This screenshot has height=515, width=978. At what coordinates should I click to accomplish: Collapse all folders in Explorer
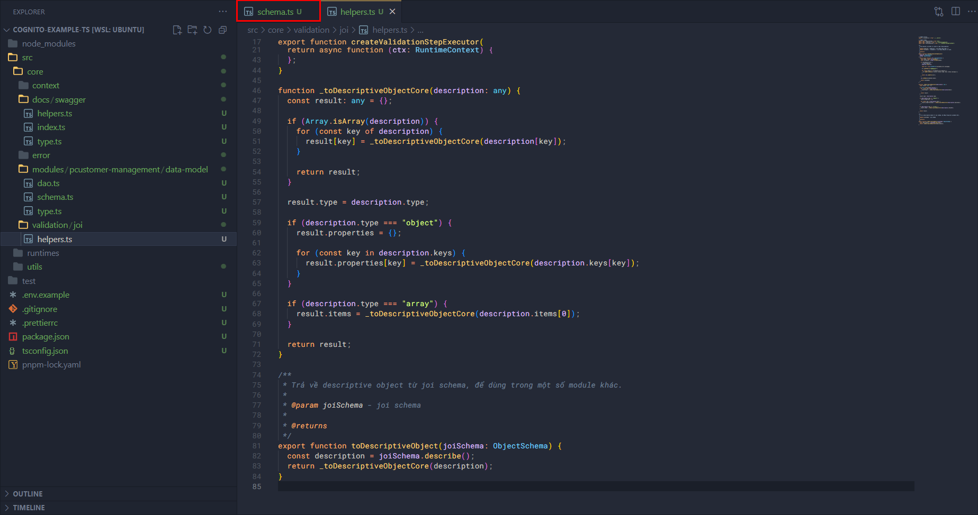click(223, 30)
